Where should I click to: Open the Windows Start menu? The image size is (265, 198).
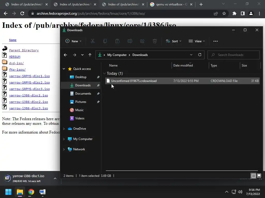click(x=8, y=192)
